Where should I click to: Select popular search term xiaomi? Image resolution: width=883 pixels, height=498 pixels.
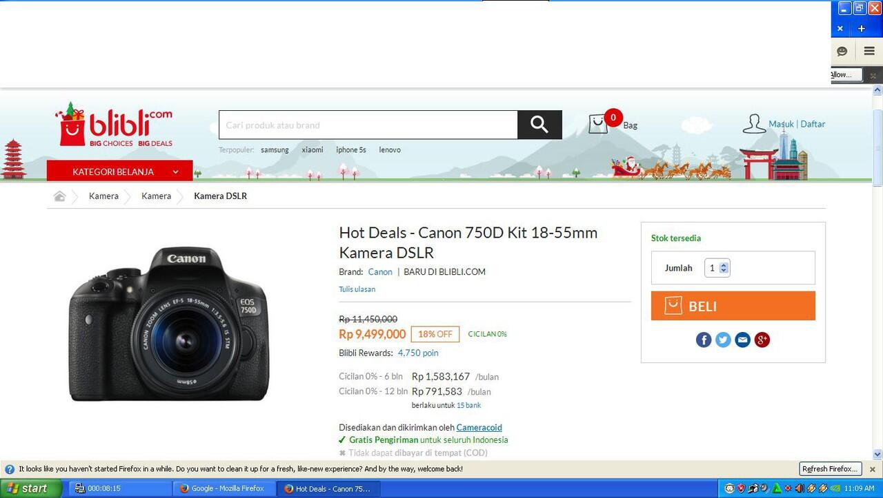[x=312, y=149]
